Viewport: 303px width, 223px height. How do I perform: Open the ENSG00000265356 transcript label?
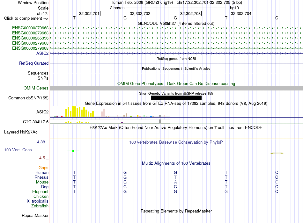coord(30,38)
